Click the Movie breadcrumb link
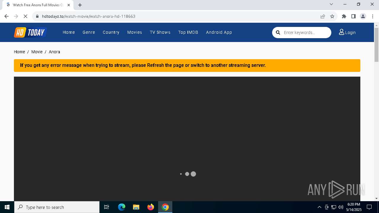 pos(37,52)
